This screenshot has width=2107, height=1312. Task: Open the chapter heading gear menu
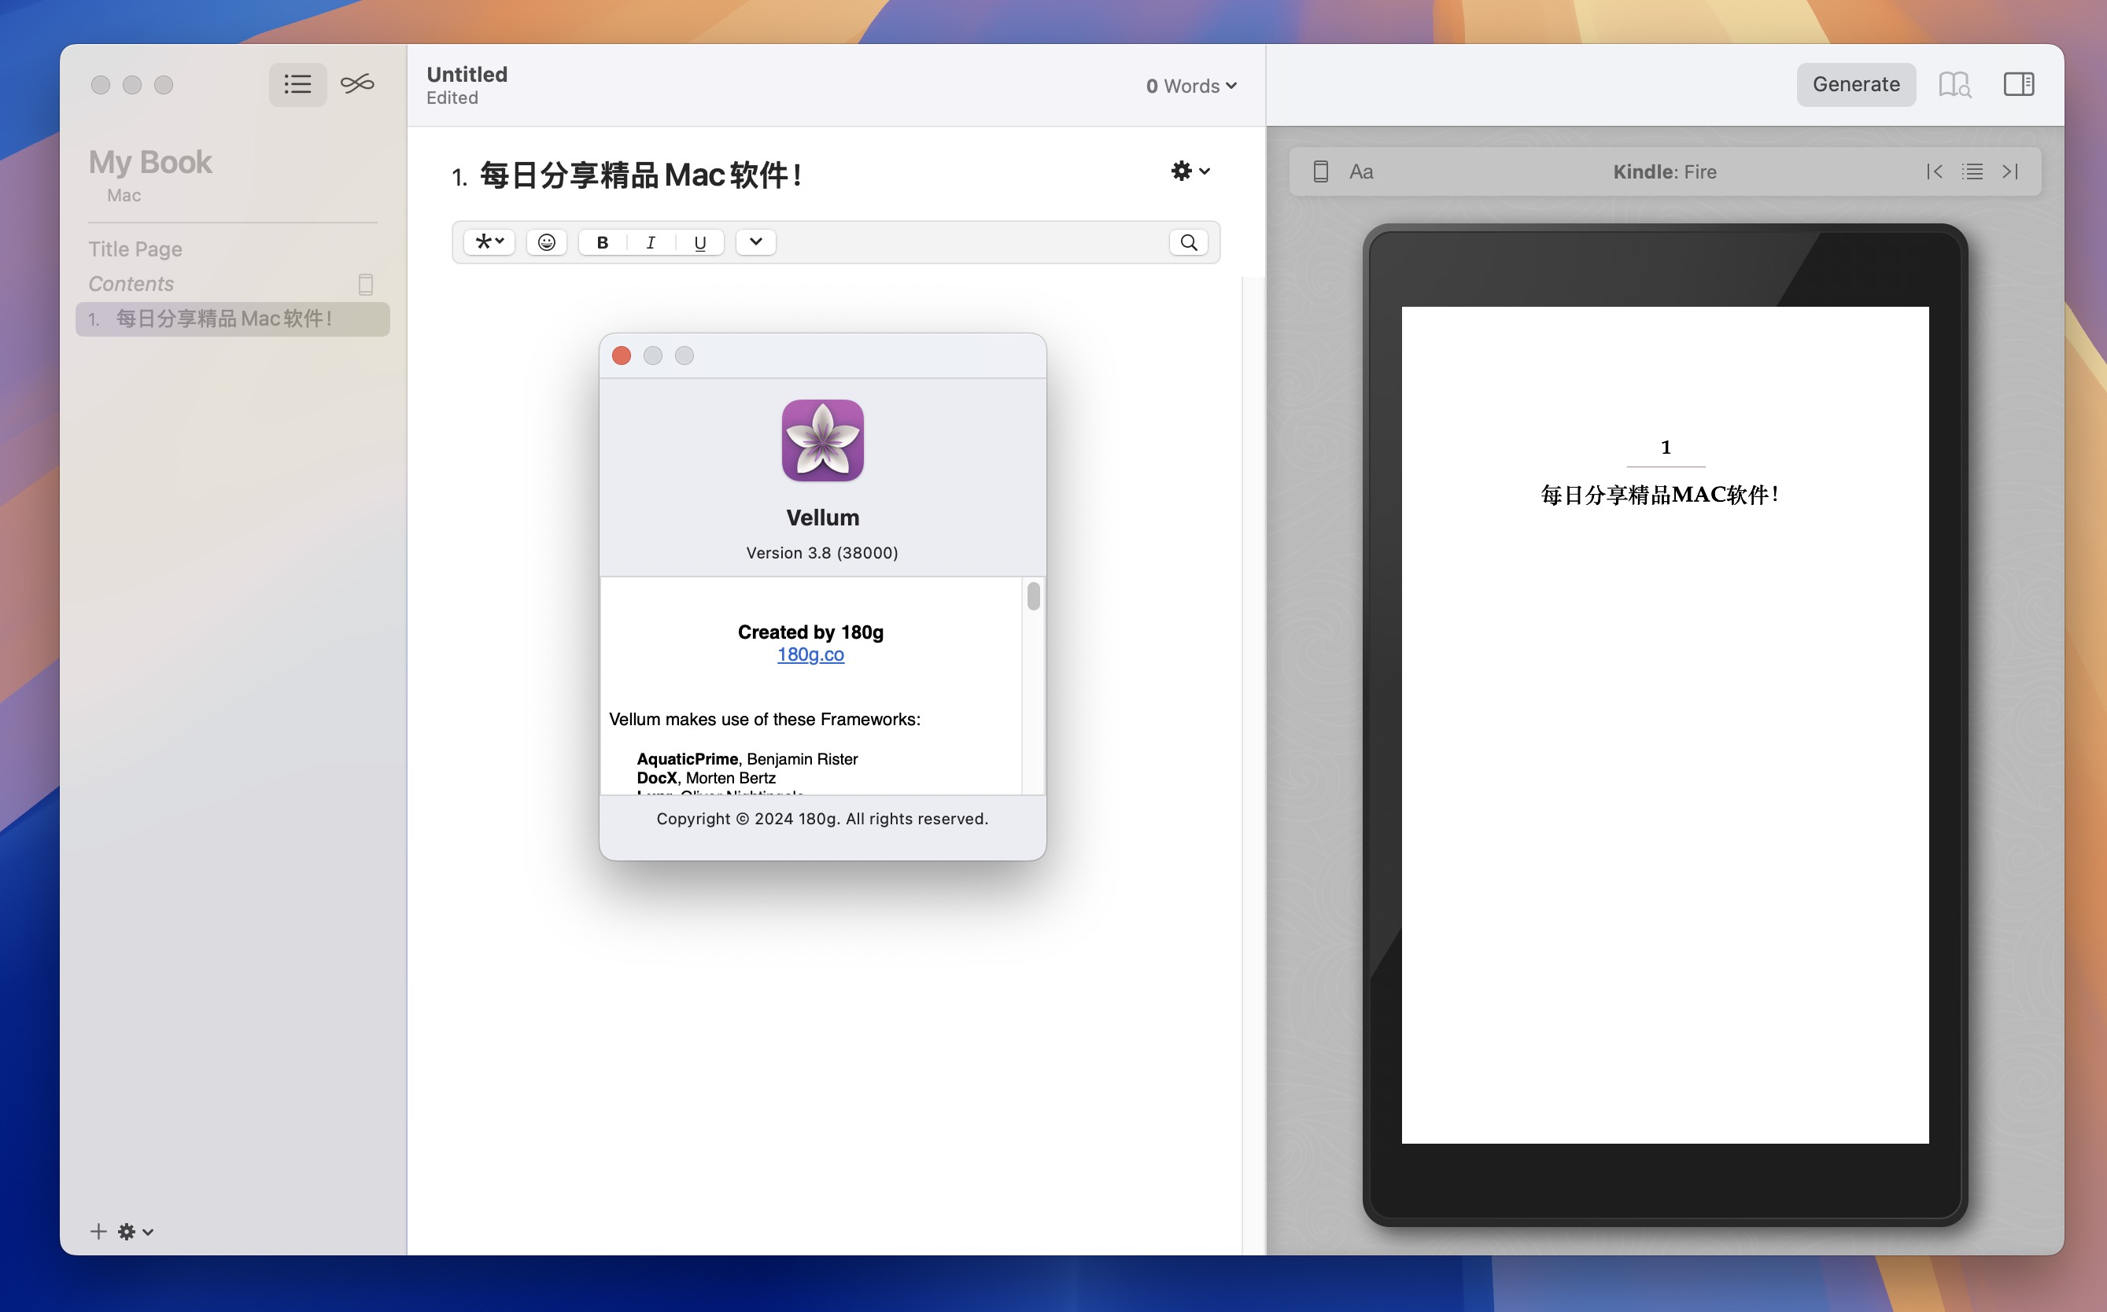coord(1190,171)
